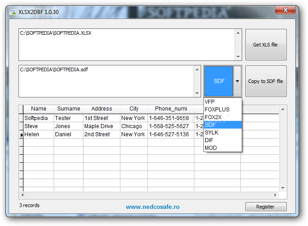Image resolution: width=308 pixels, height=226 pixels.
Task: Select the Softpedia cell in Name column
Action: tap(38, 118)
